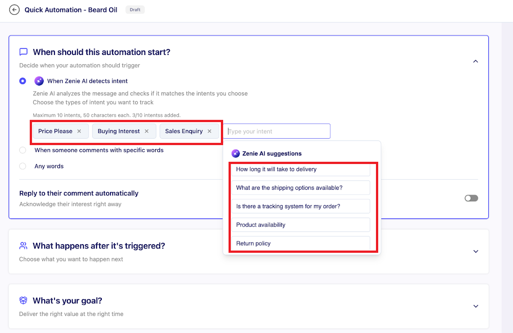513x333 pixels.
Task: Enable Reply to their comment automatically toggle
Action: click(x=471, y=198)
